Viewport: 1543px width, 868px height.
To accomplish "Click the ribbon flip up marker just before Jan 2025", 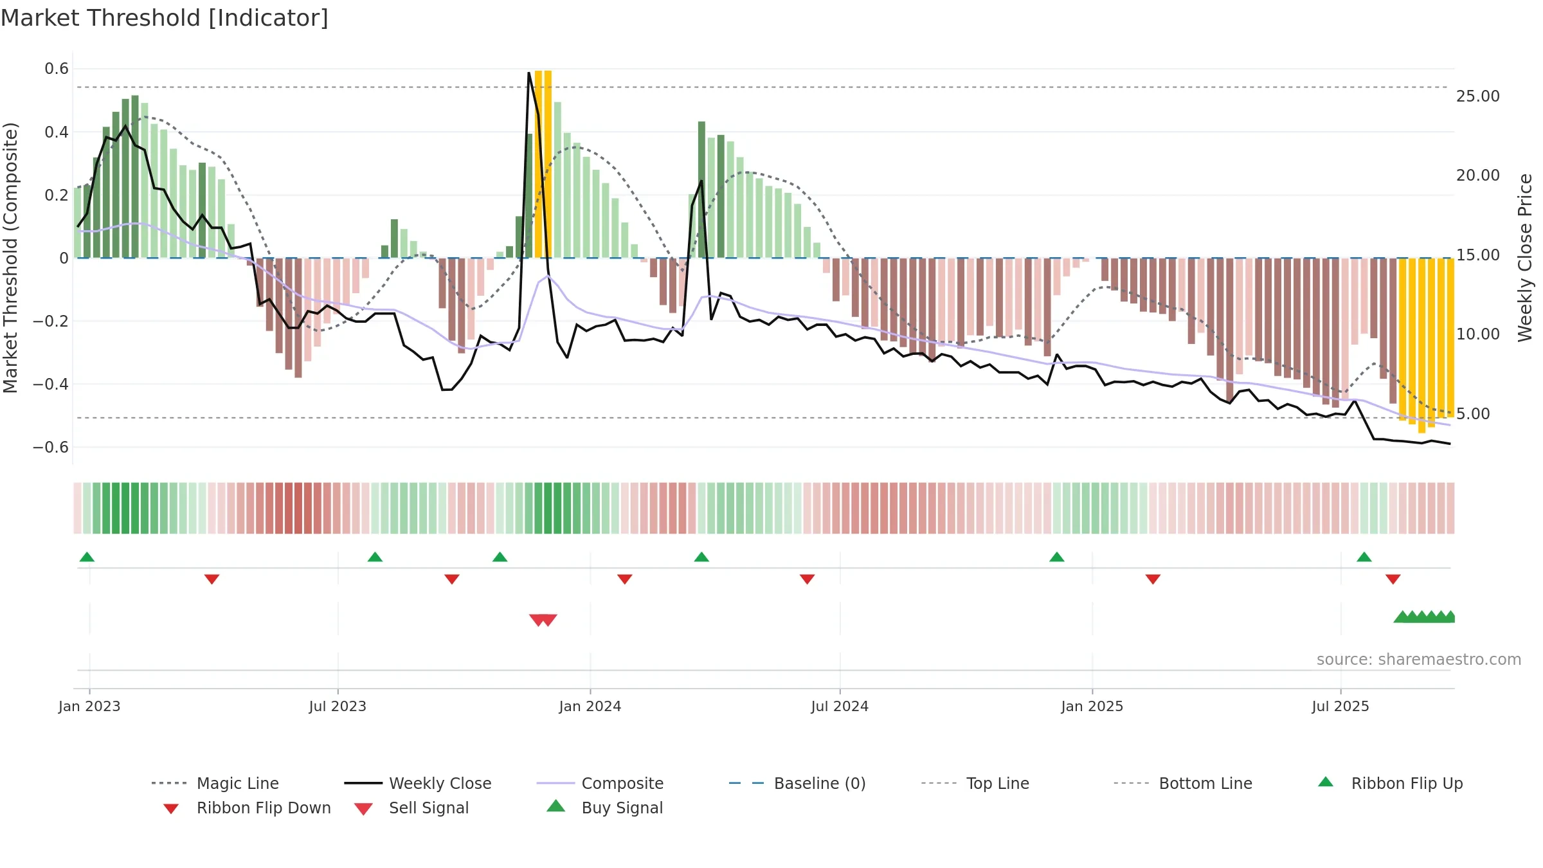I will coord(1056,557).
